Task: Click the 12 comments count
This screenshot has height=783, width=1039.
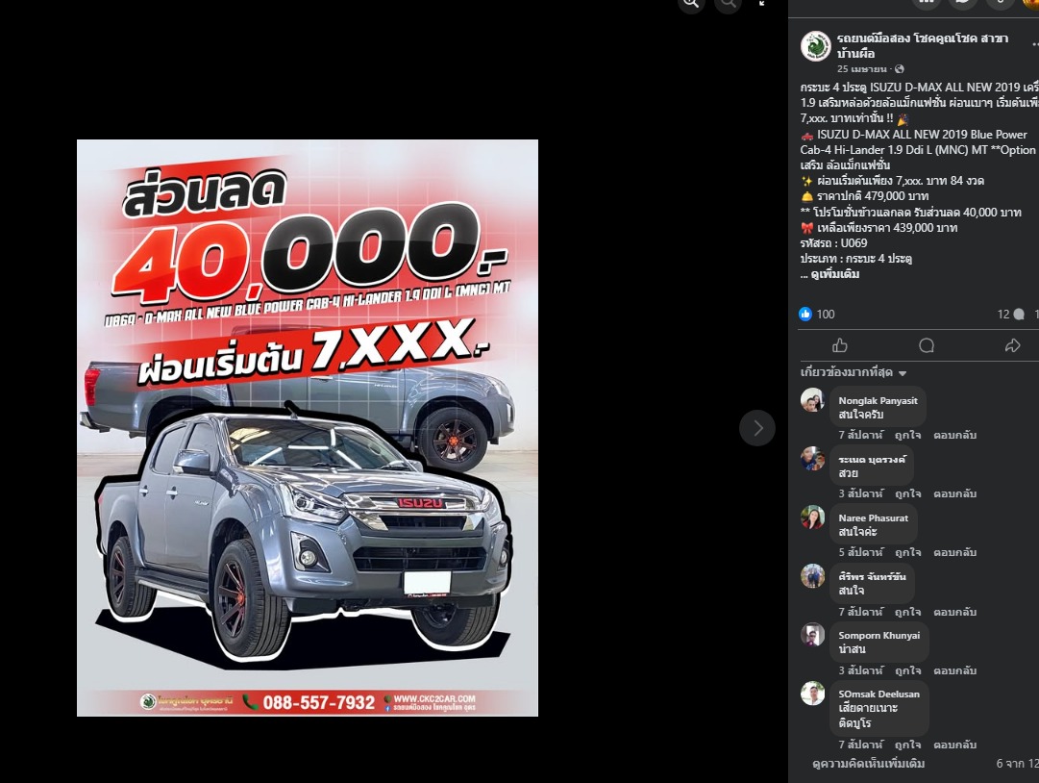Action: (1010, 315)
